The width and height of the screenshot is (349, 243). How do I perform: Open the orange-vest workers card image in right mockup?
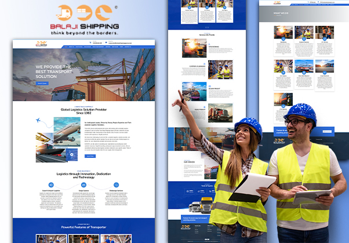click(x=325, y=32)
